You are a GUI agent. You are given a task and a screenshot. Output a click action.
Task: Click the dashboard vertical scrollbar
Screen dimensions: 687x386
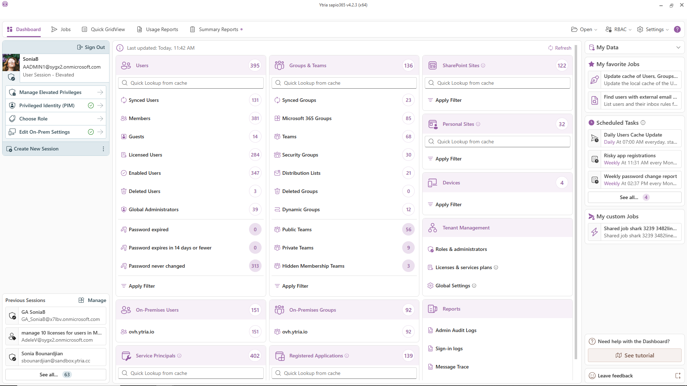click(x=576, y=202)
